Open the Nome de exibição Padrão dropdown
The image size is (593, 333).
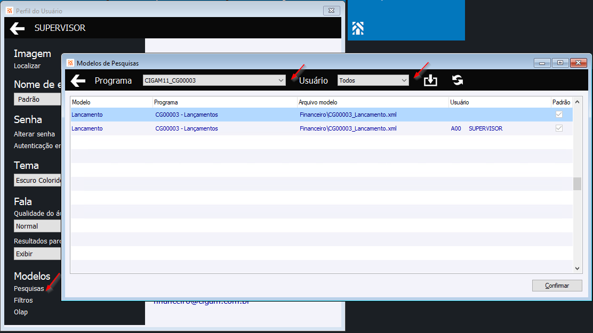coord(37,100)
